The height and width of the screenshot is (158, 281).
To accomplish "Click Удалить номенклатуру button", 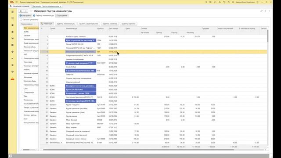I will coord(65,24).
